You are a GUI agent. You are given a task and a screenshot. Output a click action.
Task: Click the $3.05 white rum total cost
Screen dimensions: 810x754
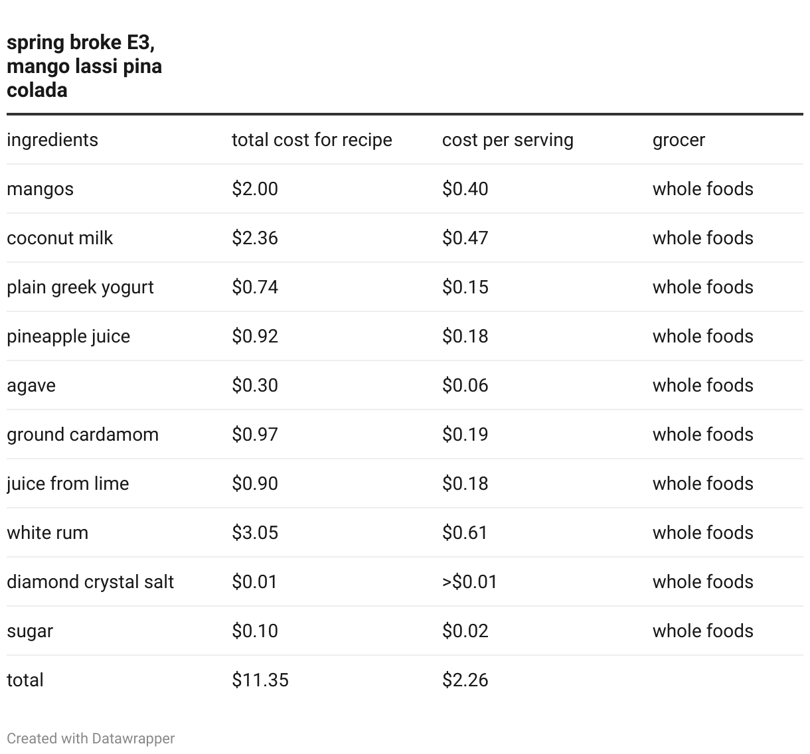(255, 532)
